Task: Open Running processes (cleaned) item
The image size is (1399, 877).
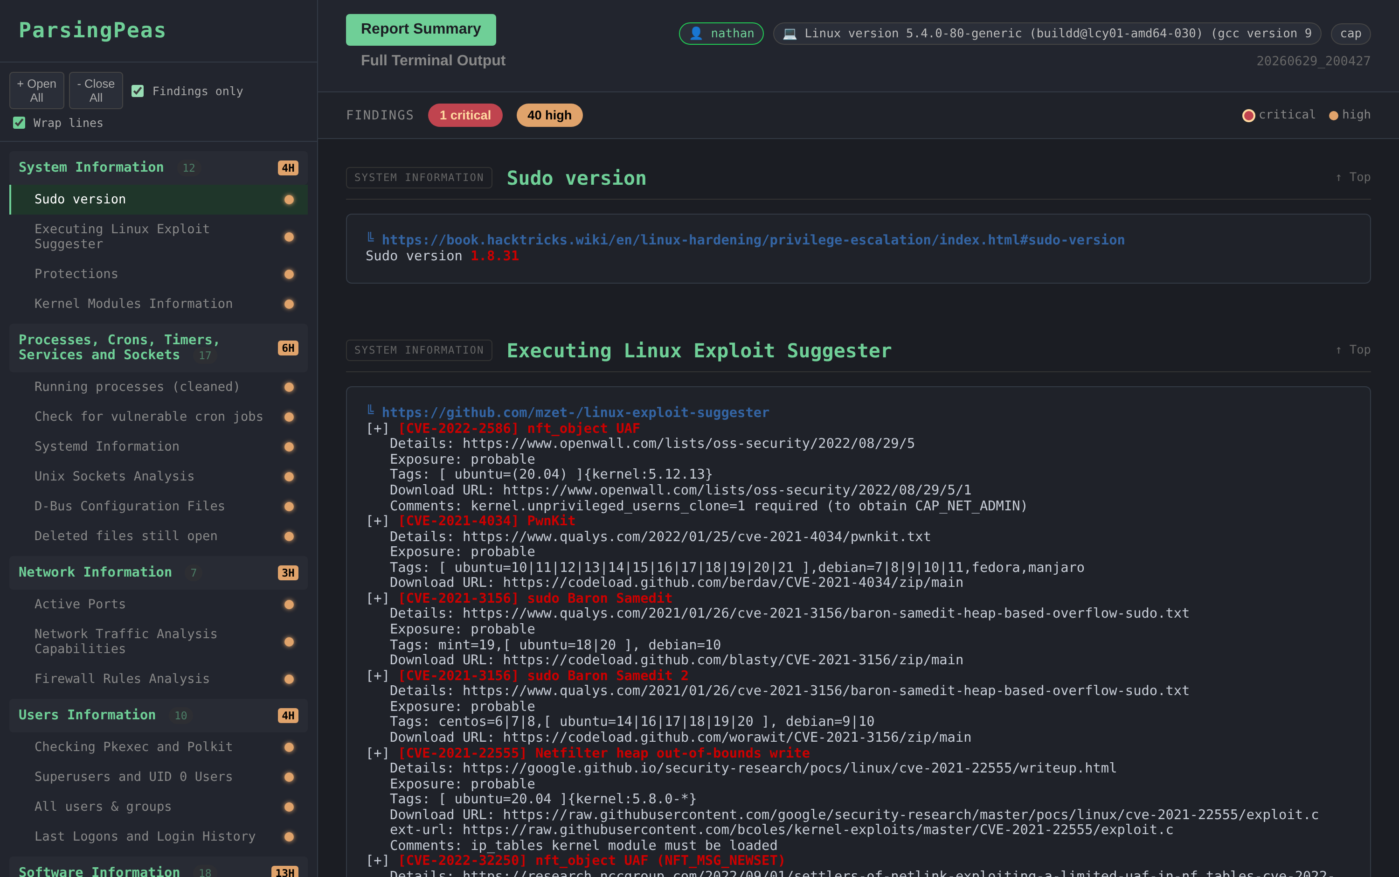Action: [x=158, y=387]
